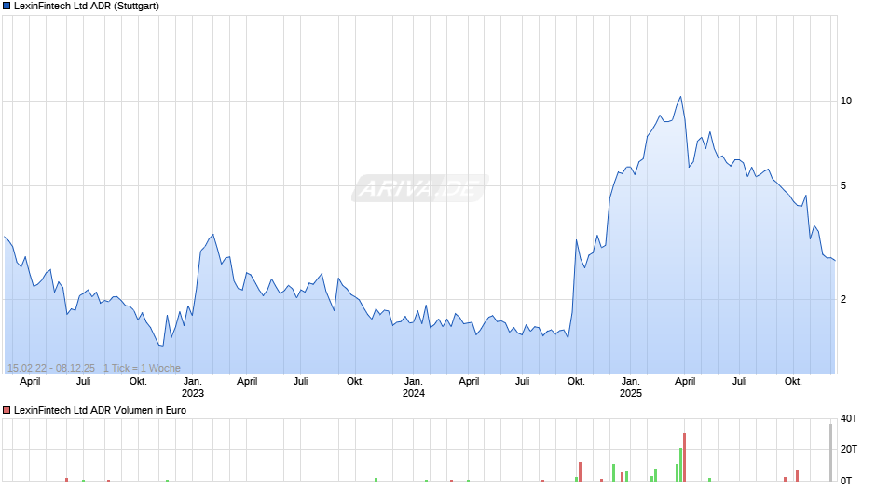Screen dimensions: 876x490
Task: Click the 'Jan. 2024' axis label
Action: point(414,388)
